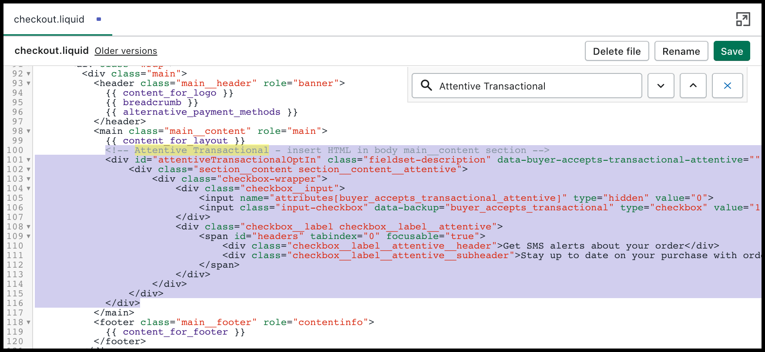Fold the footer block at line 118
The height and width of the screenshot is (352, 765).
click(29, 322)
